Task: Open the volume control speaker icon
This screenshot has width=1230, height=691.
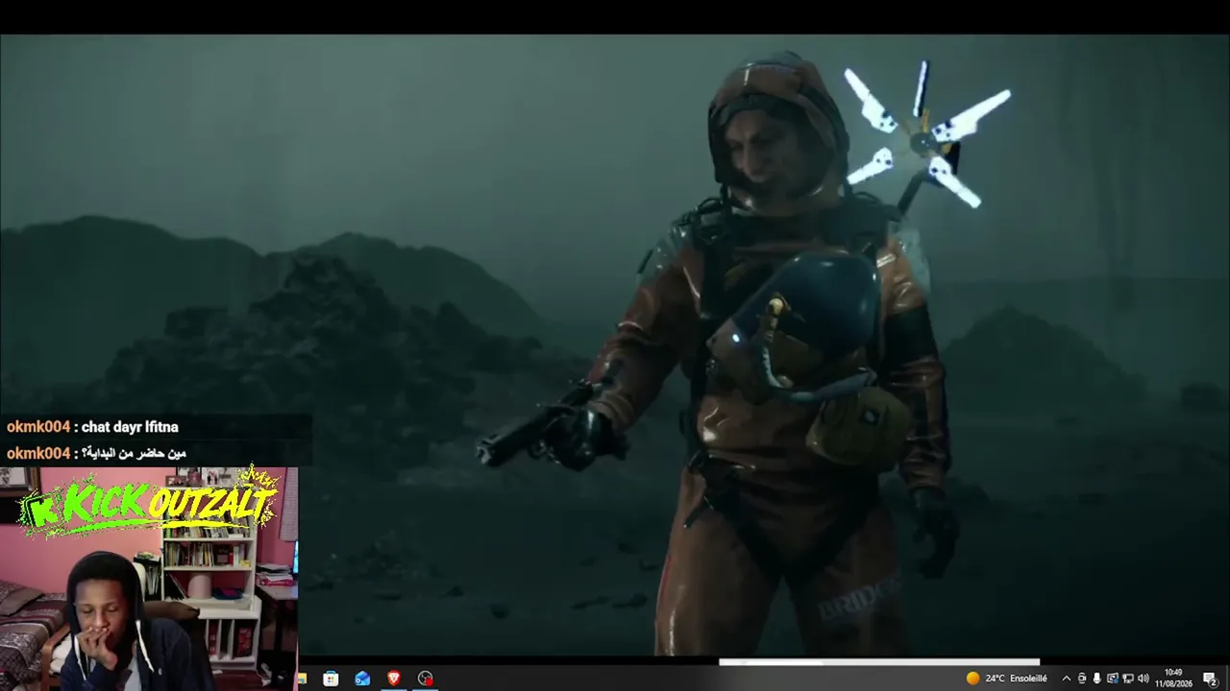Action: [1144, 679]
